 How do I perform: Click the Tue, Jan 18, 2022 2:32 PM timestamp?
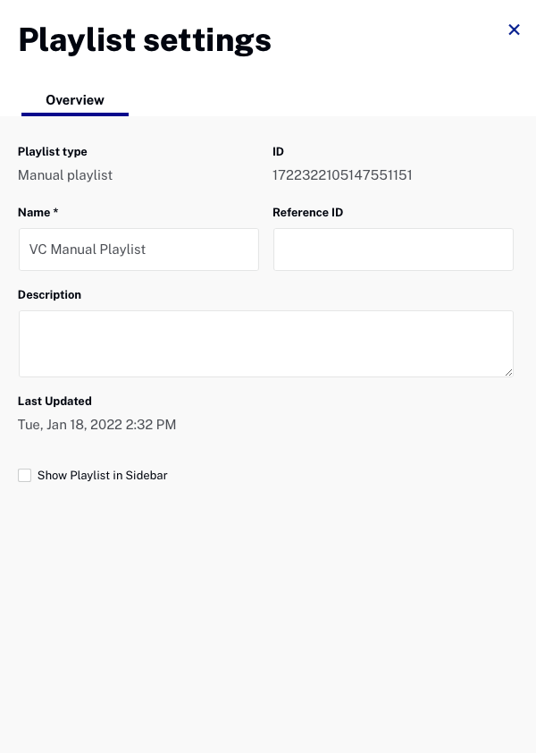[x=97, y=425]
